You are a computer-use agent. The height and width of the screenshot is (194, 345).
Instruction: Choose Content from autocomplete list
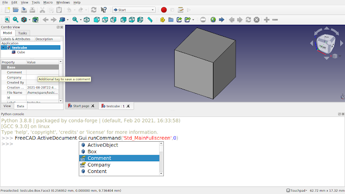pyautogui.click(x=119, y=171)
